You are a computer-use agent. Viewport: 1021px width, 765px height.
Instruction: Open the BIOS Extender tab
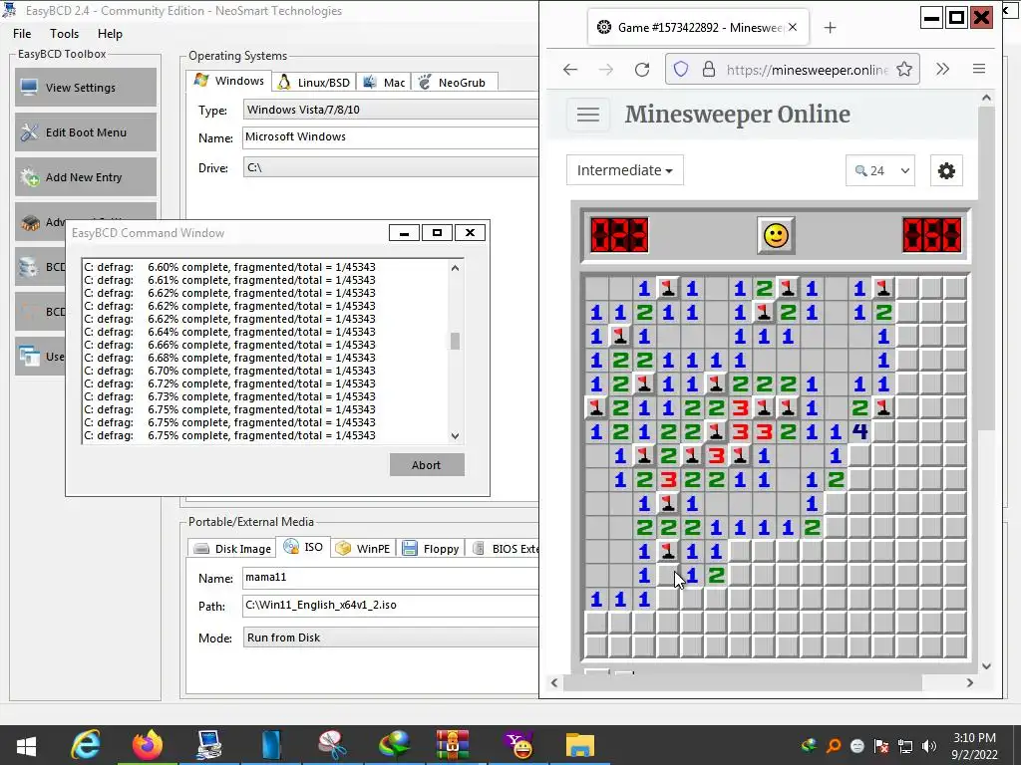[x=505, y=549]
